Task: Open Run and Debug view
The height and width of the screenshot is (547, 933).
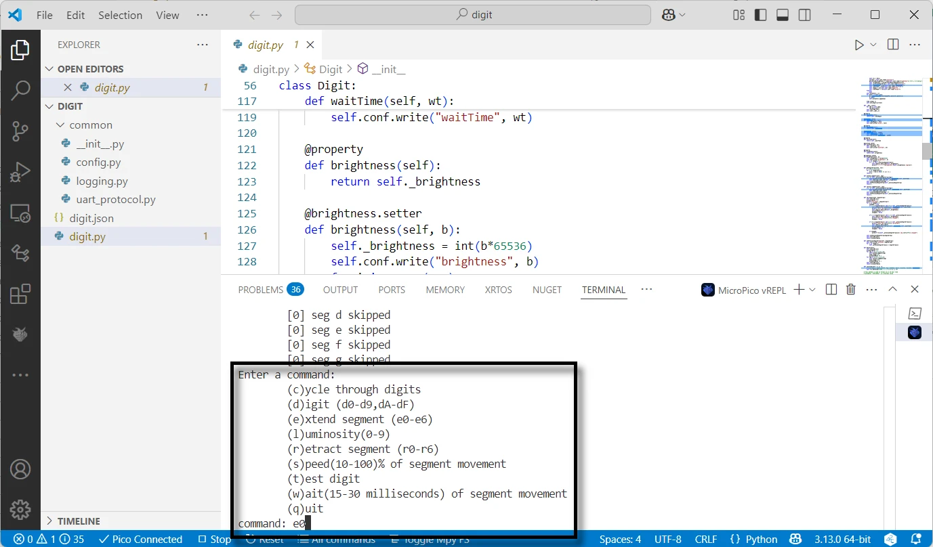Action: [20, 172]
